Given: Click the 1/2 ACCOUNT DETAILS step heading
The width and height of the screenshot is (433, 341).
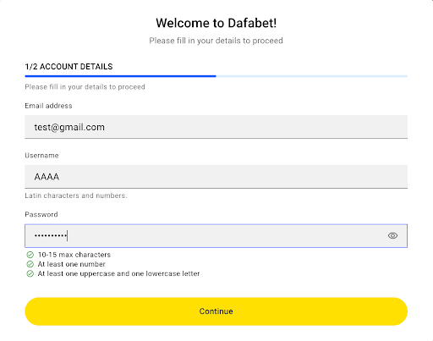Looking at the screenshot, I should tap(69, 67).
